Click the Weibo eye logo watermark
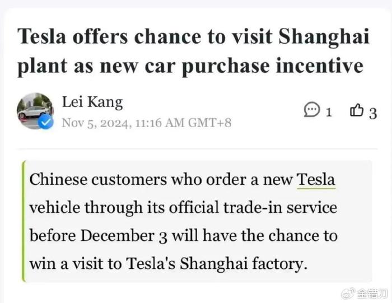 pos(348,293)
